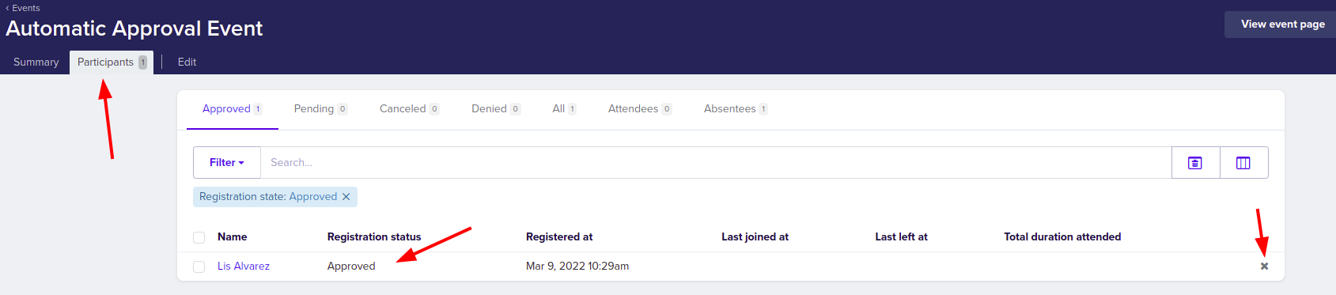Open the Edit tab
Image resolution: width=1336 pixels, height=295 pixels.
[187, 62]
